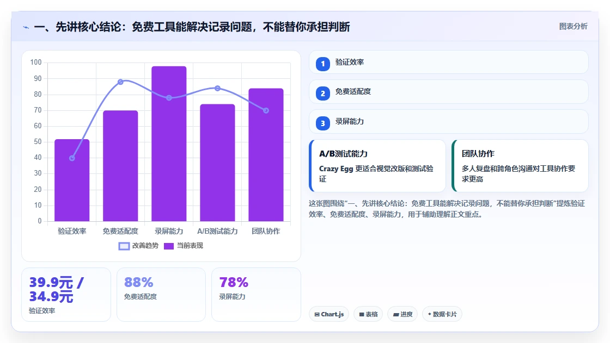Click the 验证效率 bar in the chart
This screenshot has width=610, height=343.
72,180
